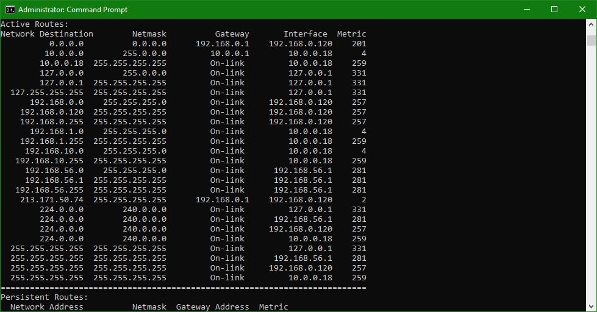Click the 'Metric' column header in Active Routes

pos(351,34)
